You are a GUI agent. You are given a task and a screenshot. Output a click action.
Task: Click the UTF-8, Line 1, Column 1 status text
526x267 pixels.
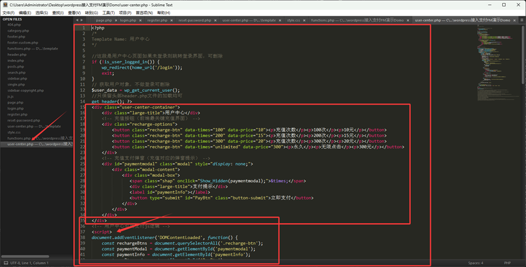[29, 263]
